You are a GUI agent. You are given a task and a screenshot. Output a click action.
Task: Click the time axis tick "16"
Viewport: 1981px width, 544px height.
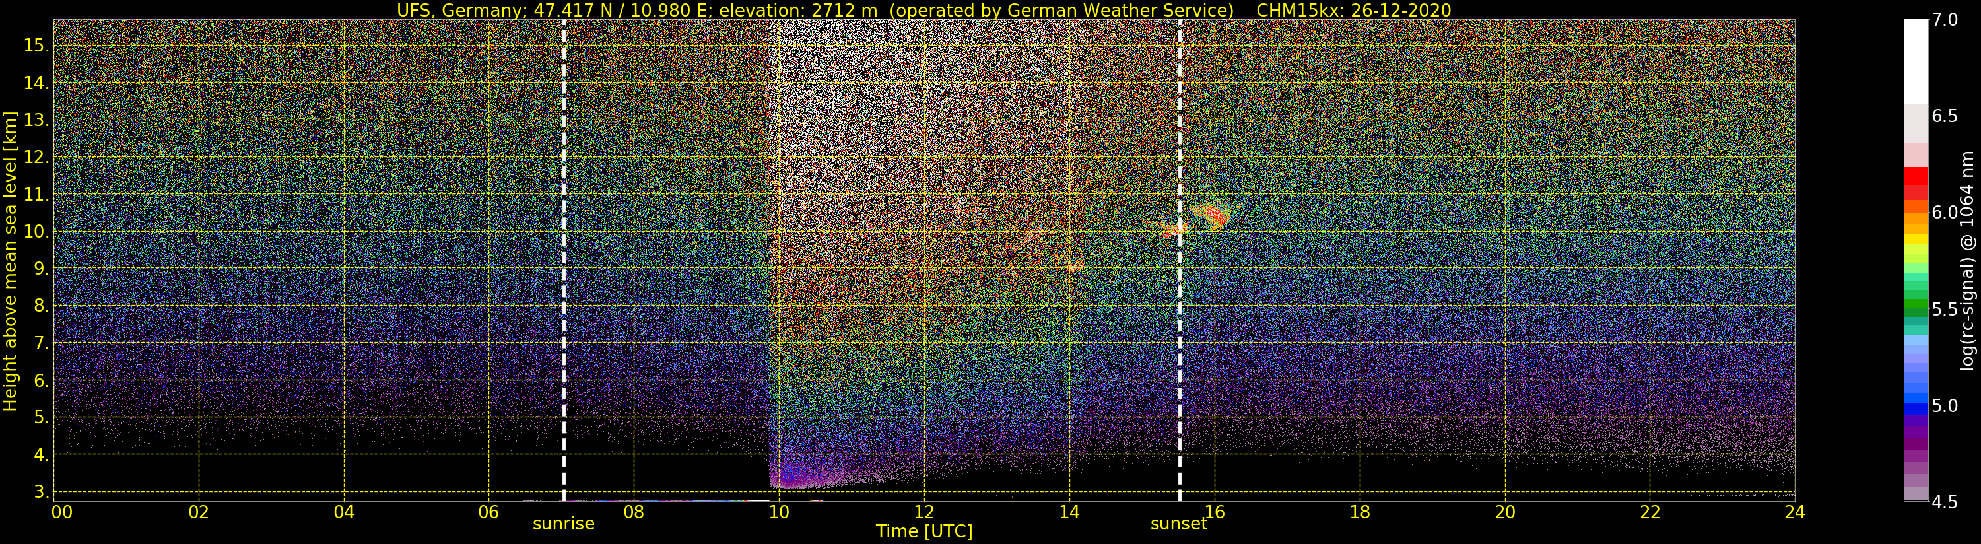coord(1215,512)
